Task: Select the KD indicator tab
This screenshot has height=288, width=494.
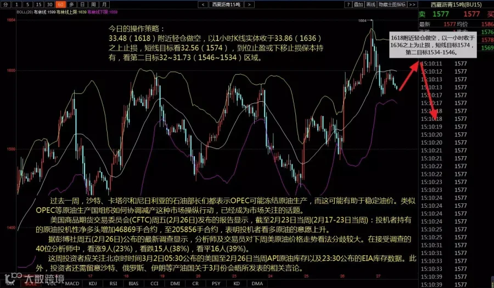Action: (237, 283)
